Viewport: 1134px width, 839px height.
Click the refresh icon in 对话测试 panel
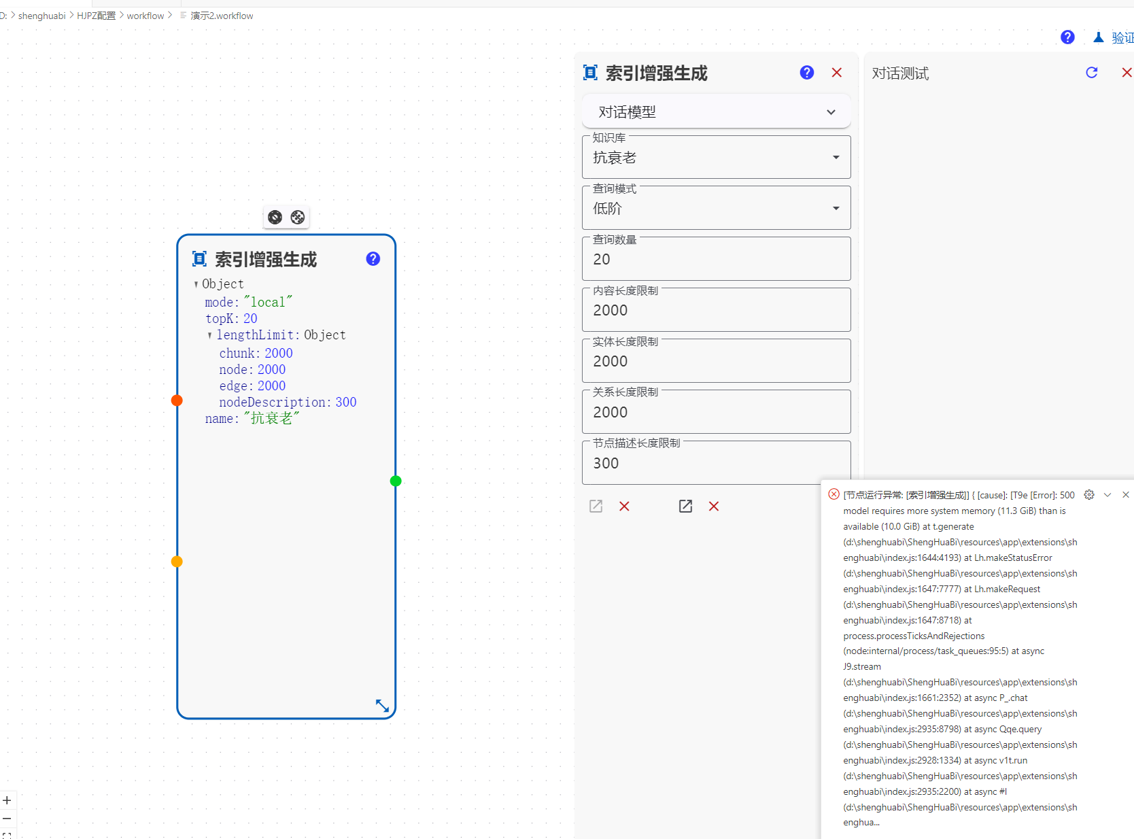point(1091,73)
